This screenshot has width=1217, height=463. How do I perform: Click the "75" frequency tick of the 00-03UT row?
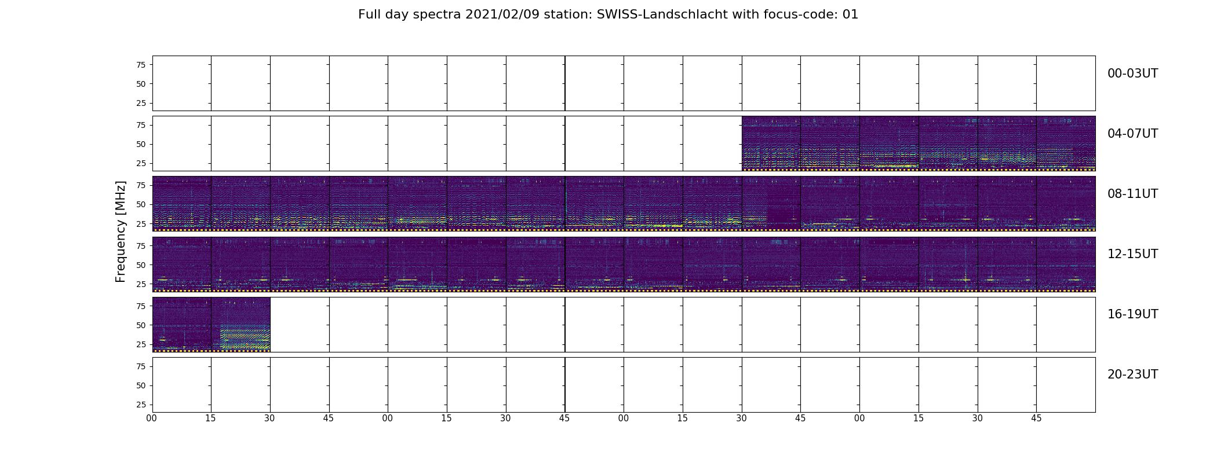pos(141,65)
